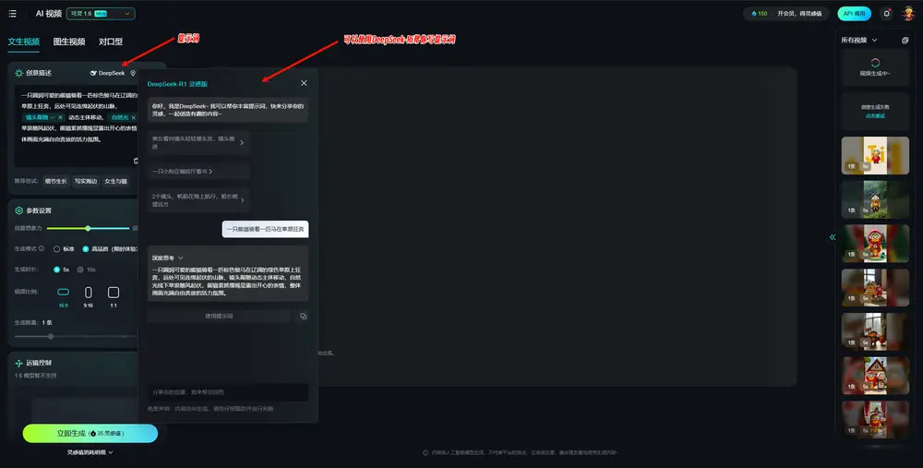Select 标准 generation mode radio button

coord(57,248)
